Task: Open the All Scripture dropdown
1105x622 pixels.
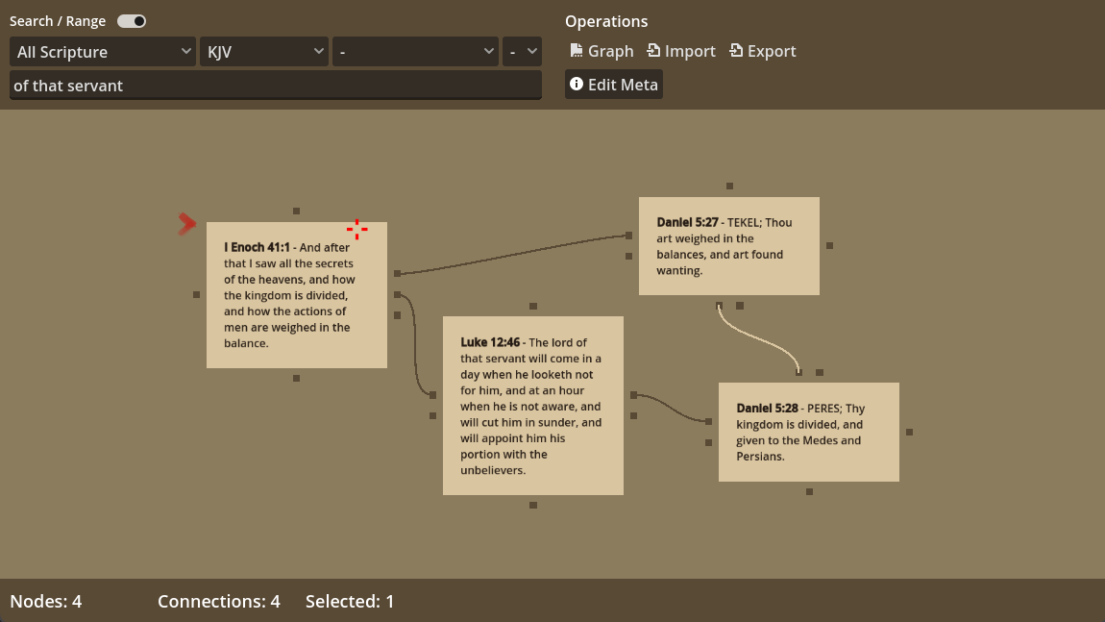Action: point(103,52)
